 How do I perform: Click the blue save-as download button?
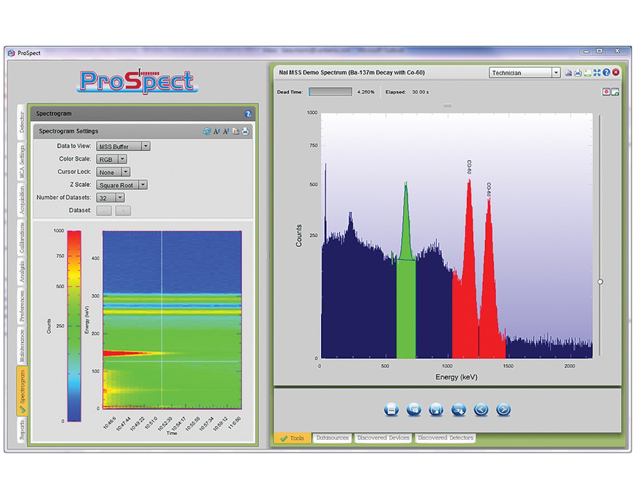(459, 410)
